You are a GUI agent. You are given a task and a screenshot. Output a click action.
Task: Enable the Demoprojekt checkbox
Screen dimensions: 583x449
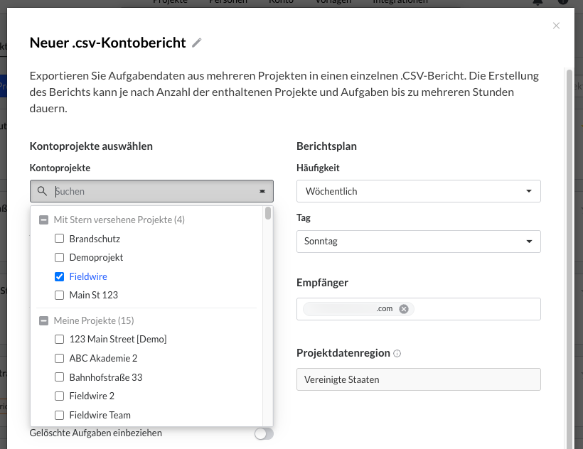click(60, 257)
